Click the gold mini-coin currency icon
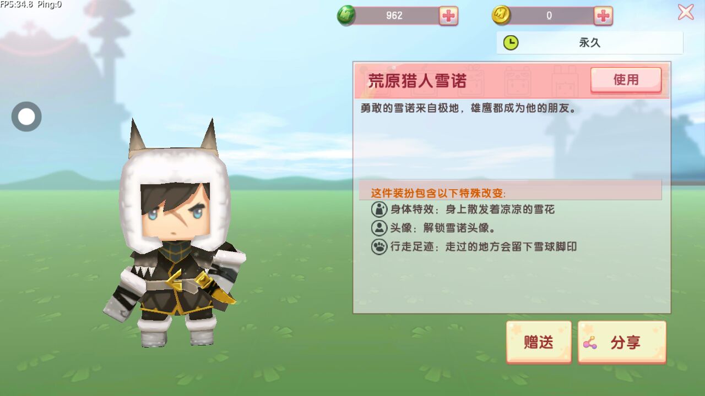705x396 pixels. (501, 15)
